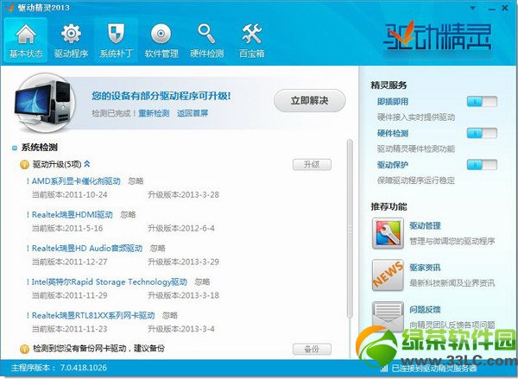The width and height of the screenshot is (518, 379).
Task: Open the 硬件检测 magnifier tab
Action: (x=207, y=40)
